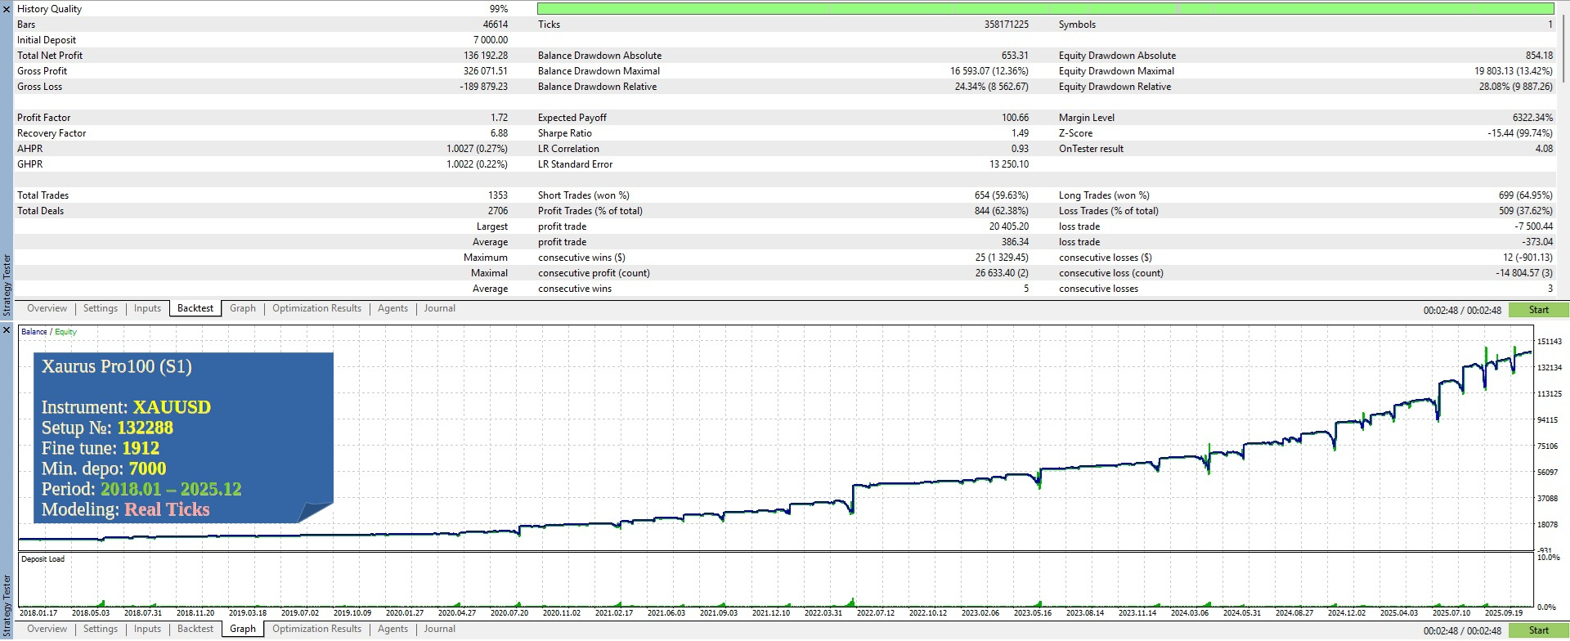The image size is (1570, 641).
Task: Close the graph panel with the X icon
Action: 7,330
